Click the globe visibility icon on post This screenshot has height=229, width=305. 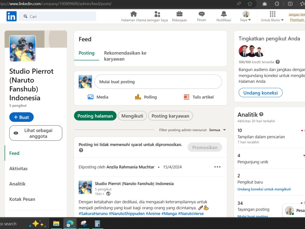click(x=108, y=194)
